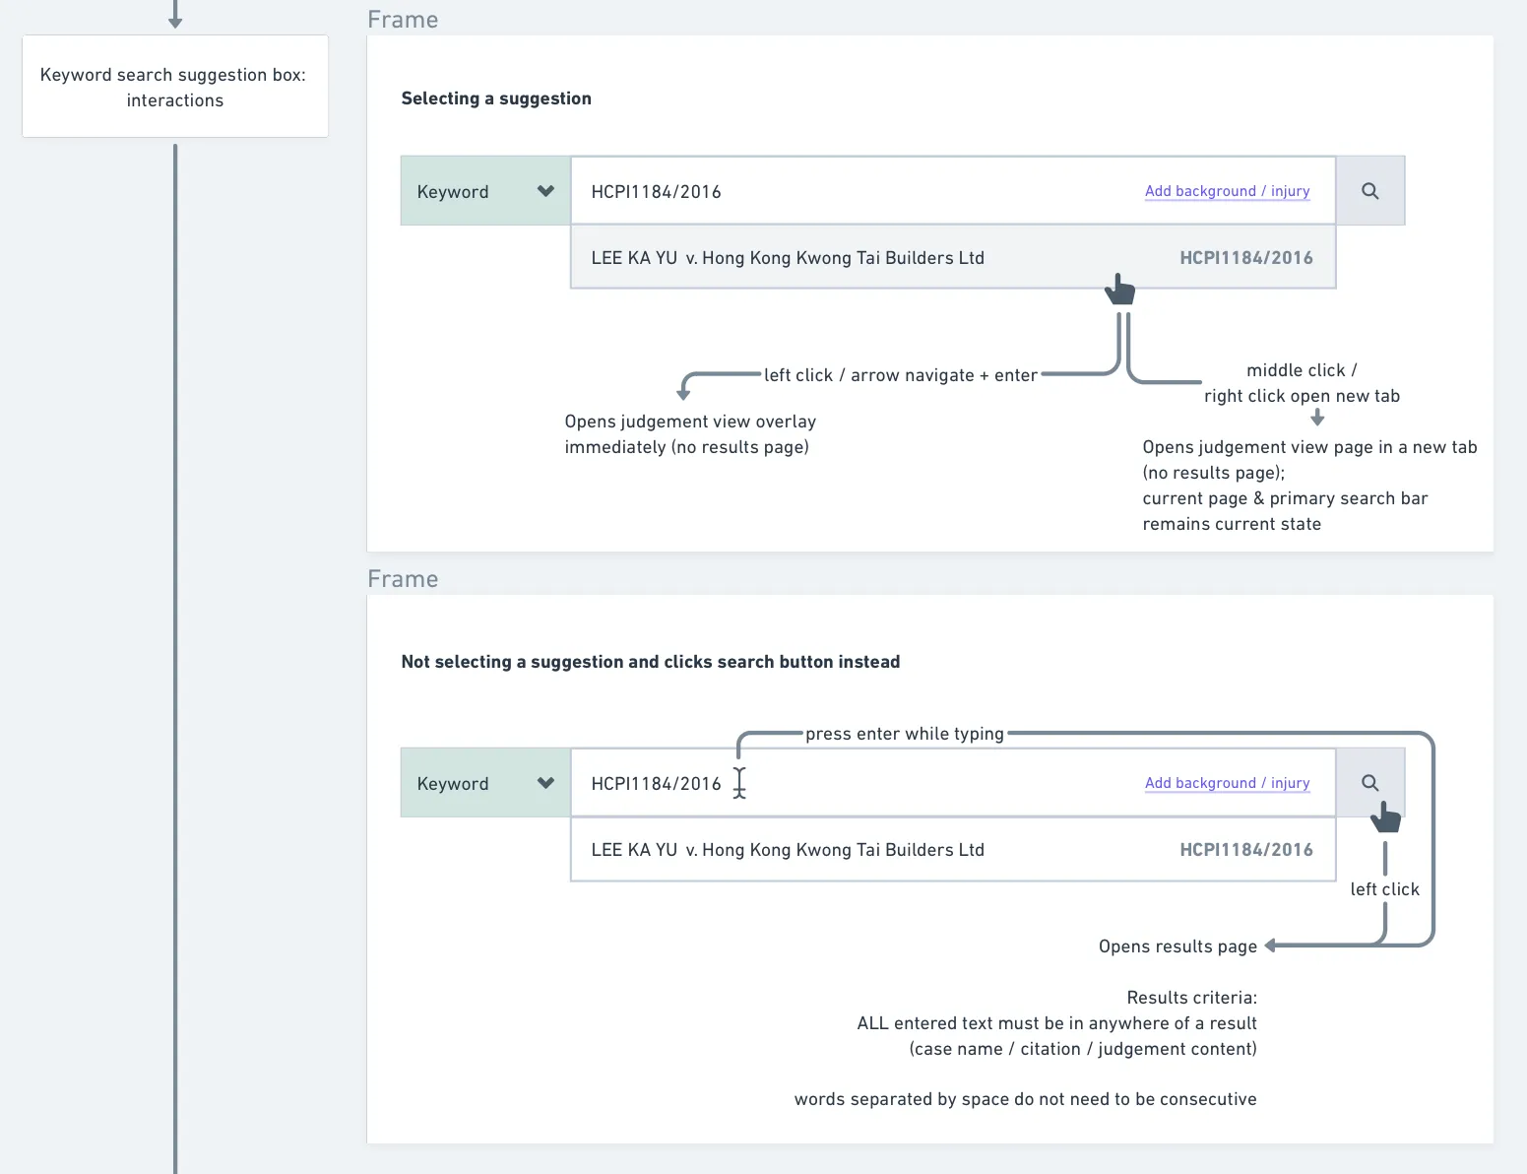The image size is (1527, 1174).
Task: Click the Results criteria: text
Action: tap(1191, 998)
